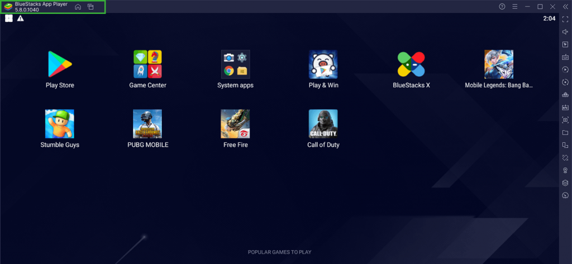Screen dimensions: 572x264
Task: Click the sidebar icon below the folder
Action: [x=565, y=145]
